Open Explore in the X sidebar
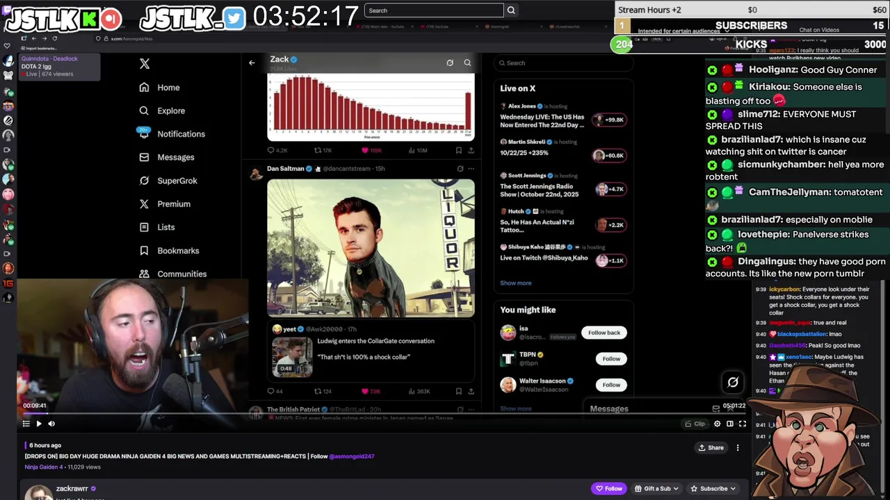The image size is (890, 500). tap(162, 110)
